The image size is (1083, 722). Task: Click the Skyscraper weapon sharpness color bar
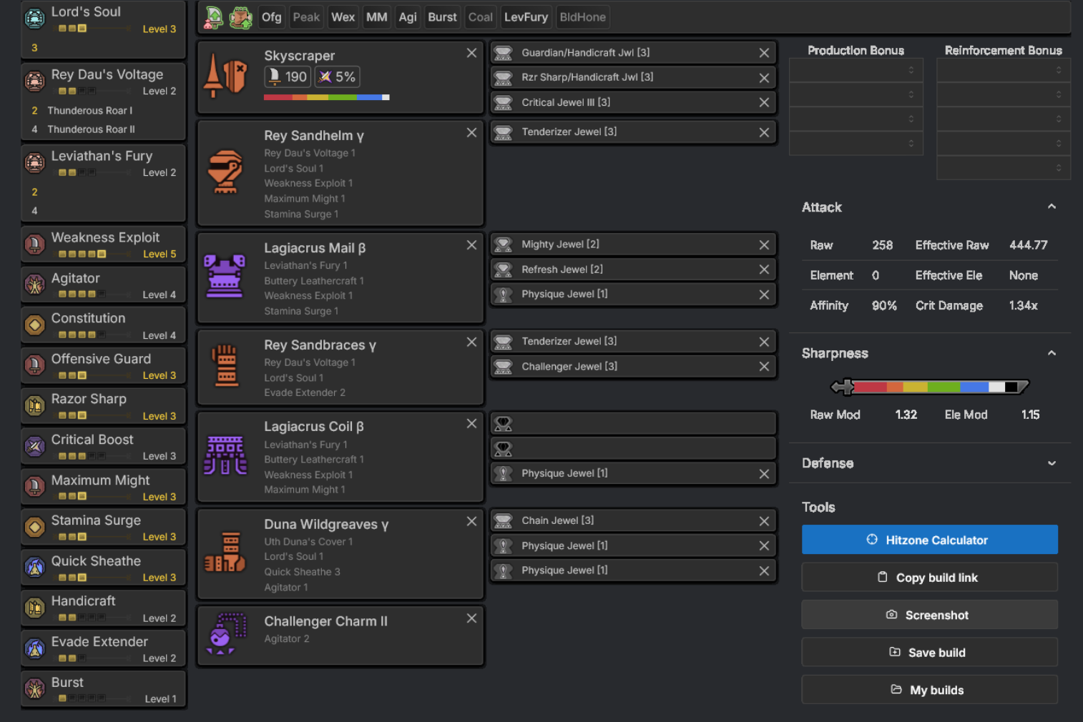tap(327, 97)
